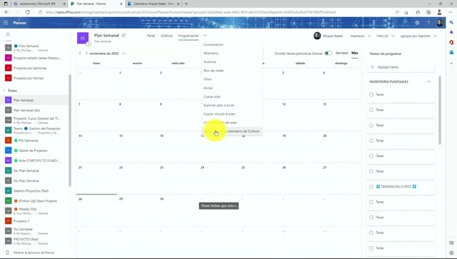Open a new browser tab with plus

[186, 4]
